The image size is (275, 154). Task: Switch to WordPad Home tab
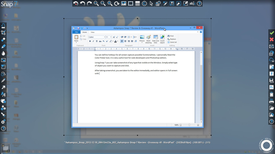click(85, 32)
